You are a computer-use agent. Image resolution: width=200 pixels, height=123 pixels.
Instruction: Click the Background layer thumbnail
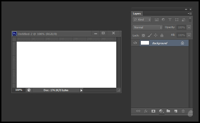tap(145, 43)
